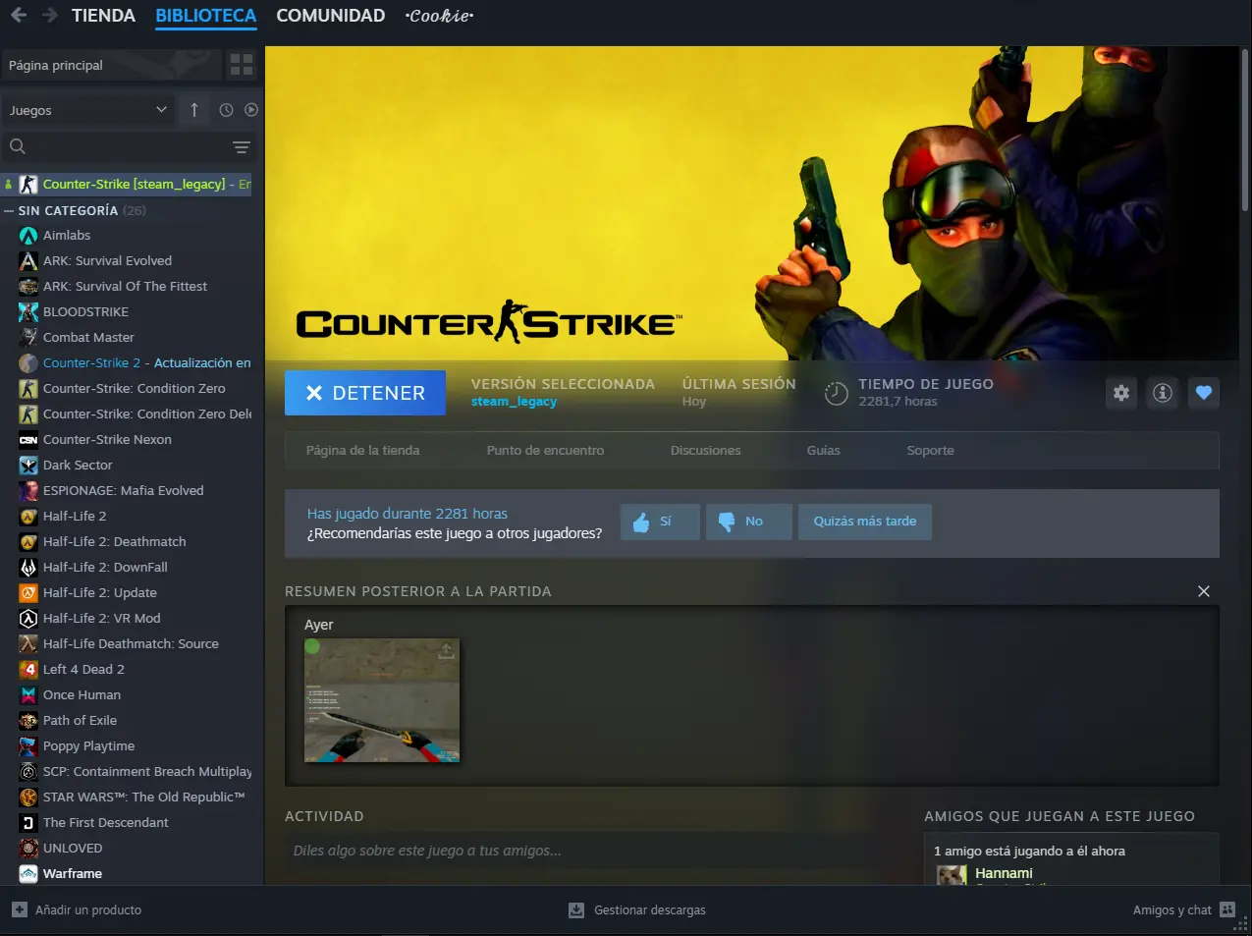The width and height of the screenshot is (1252, 936).
Task: Click the Amigos y chat people icon
Action: [1227, 909]
